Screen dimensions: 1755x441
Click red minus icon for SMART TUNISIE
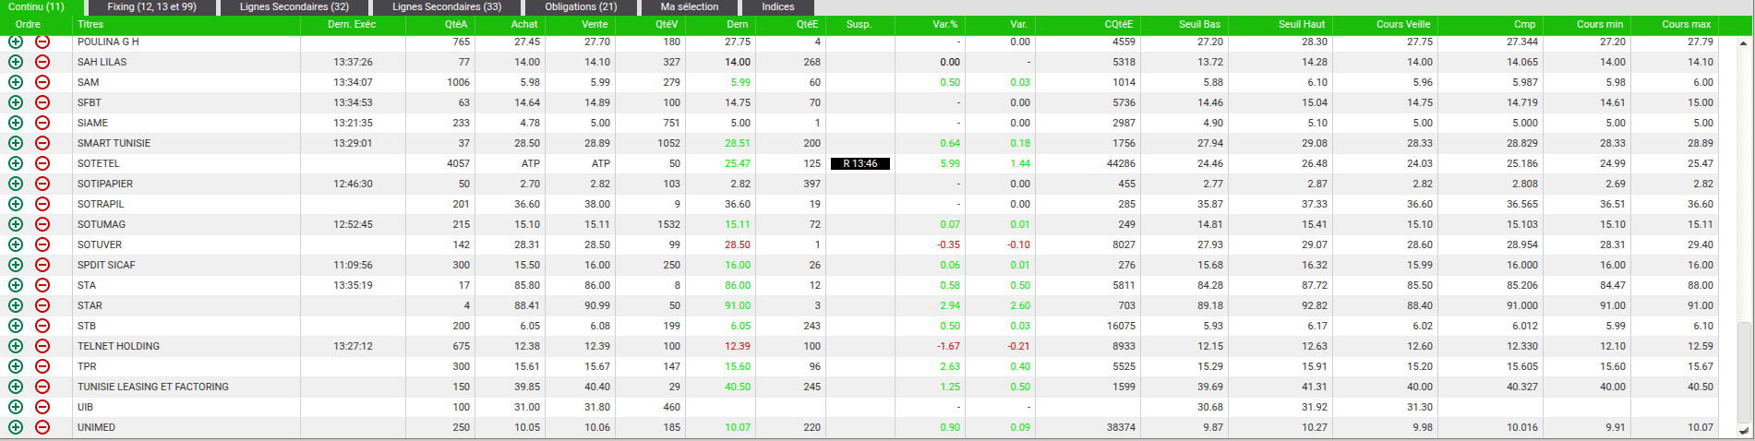coord(42,143)
